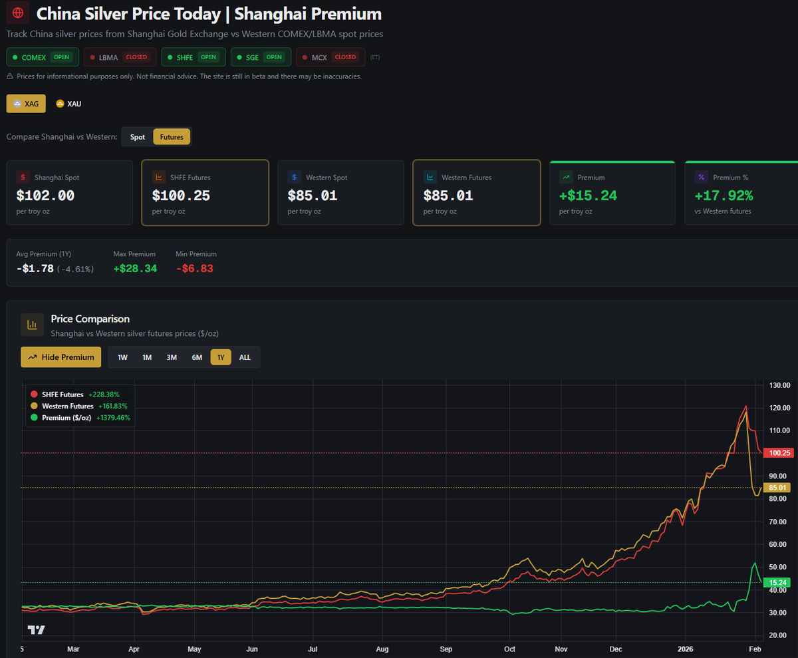Click the Premium % +17.92% card
The width and height of the screenshot is (798, 658).
pyautogui.click(x=741, y=192)
